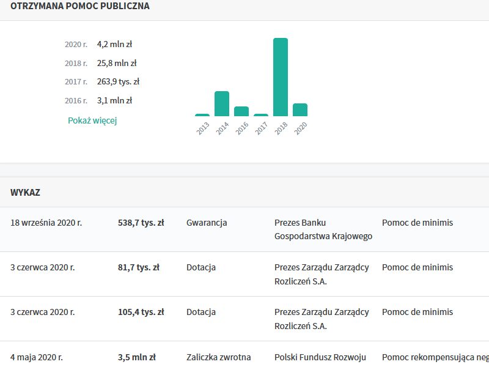This screenshot has height=367, width=489.
Task: Select the 2017 r. 263,9 tys. zł entry
Action: [x=102, y=82]
